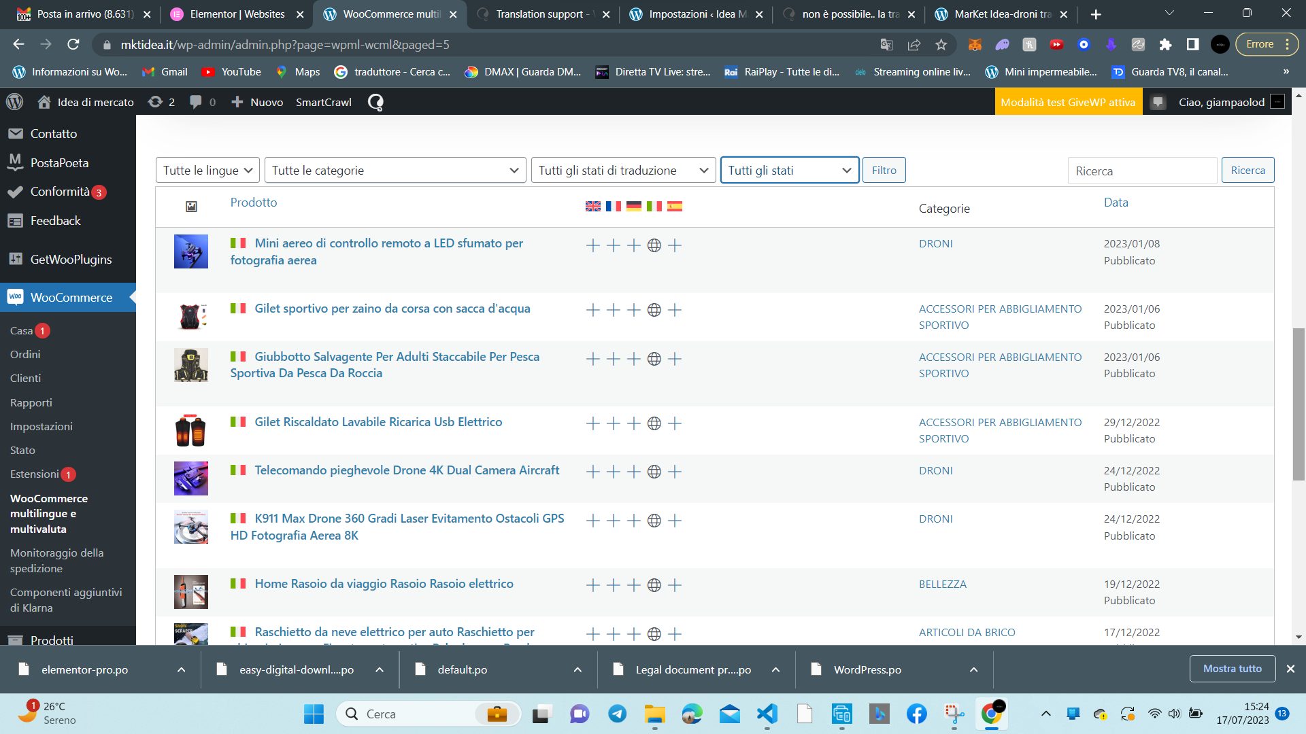Viewport: 1306px width, 734px height.
Task: Click Errore Chrome profile error button
Action: coord(1267,44)
